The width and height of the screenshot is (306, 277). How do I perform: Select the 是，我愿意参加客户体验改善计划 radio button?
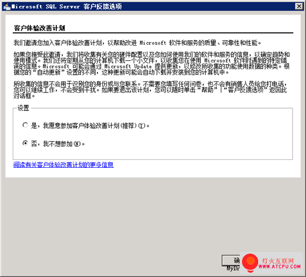coord(25,125)
